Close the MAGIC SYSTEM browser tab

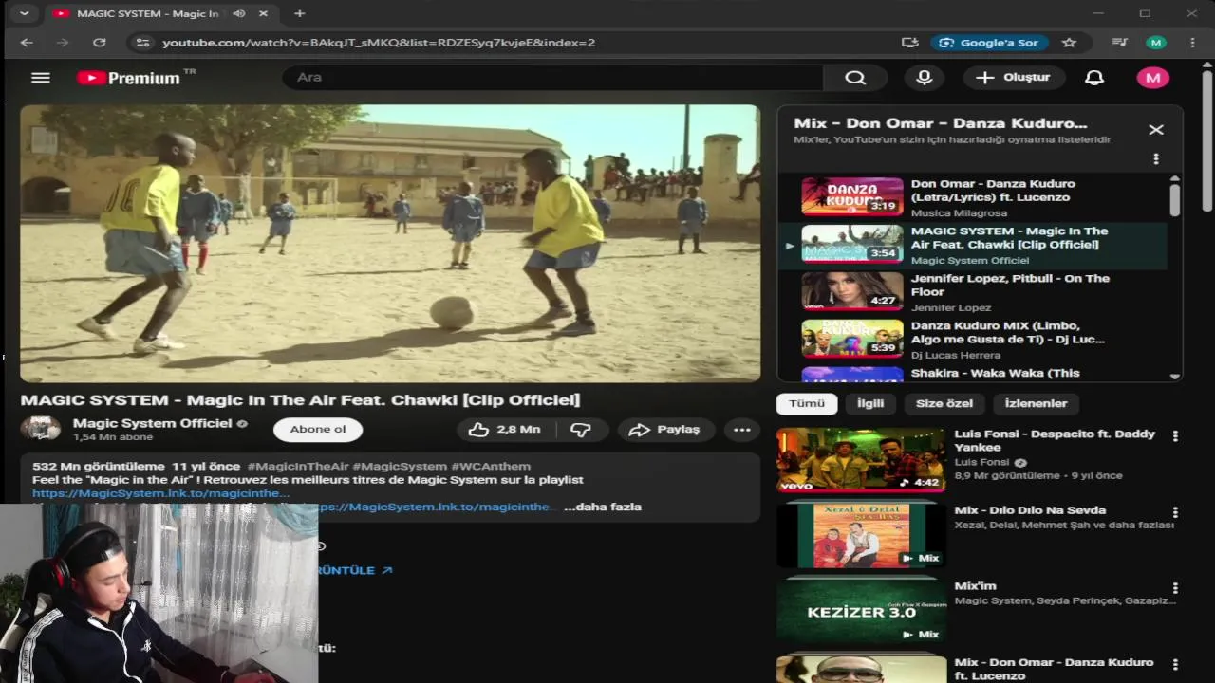click(264, 13)
